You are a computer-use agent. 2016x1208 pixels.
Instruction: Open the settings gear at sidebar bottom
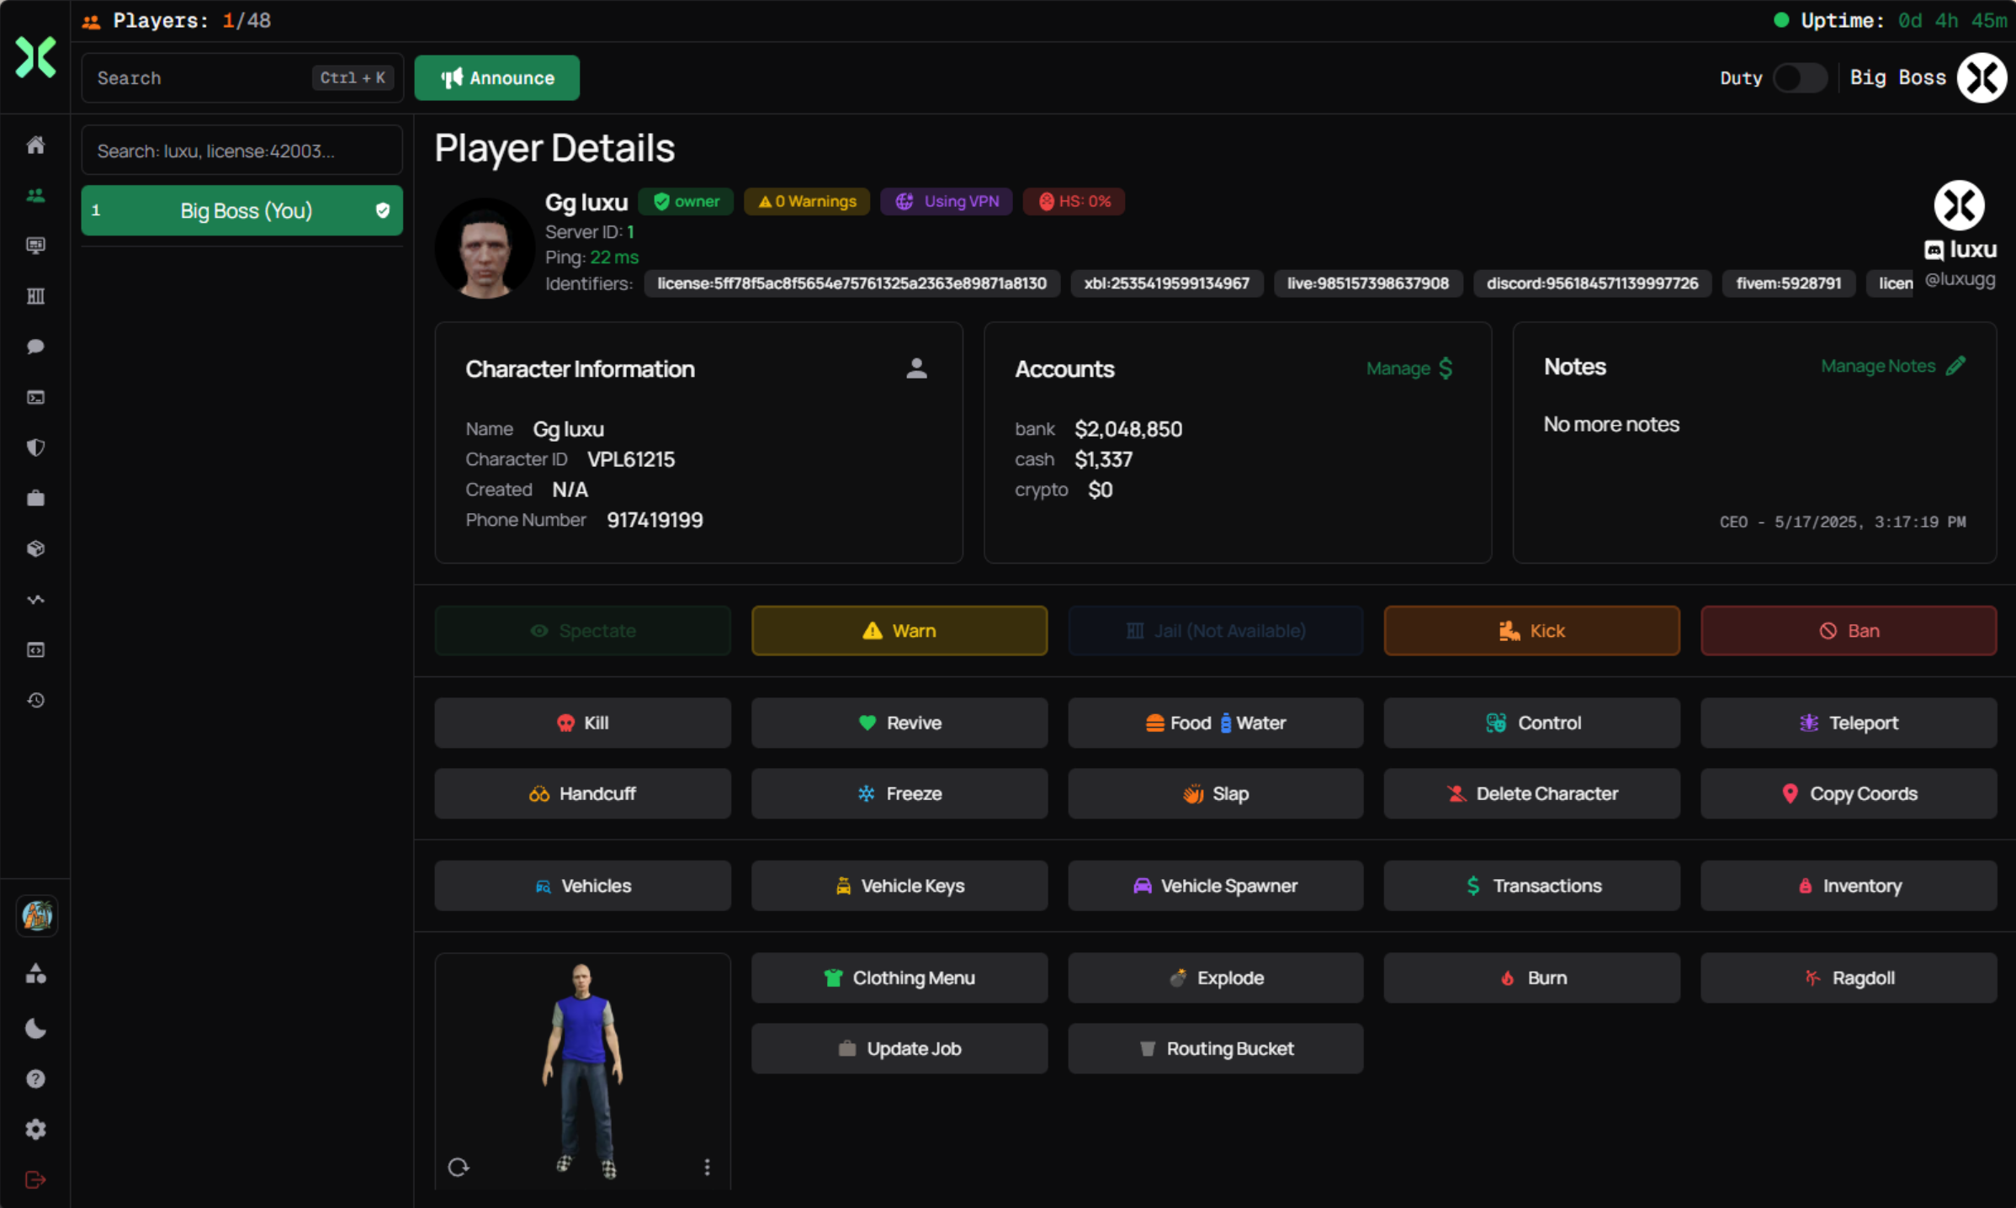click(35, 1129)
